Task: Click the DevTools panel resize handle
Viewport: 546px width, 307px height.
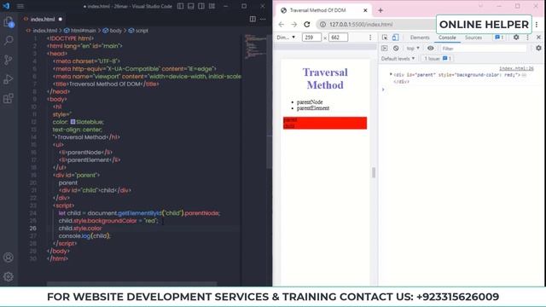Action: (374, 172)
